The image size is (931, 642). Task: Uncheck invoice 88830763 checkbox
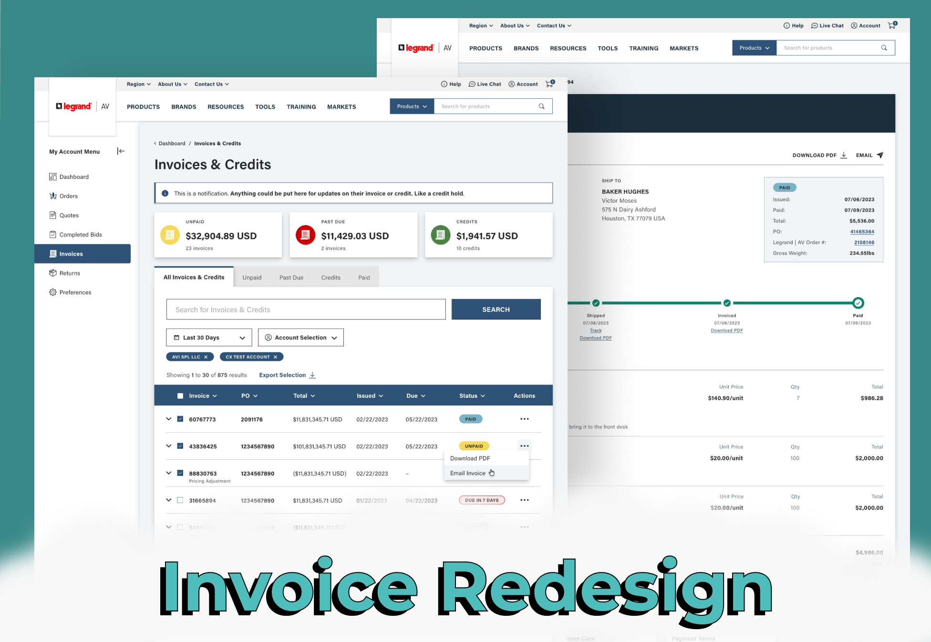point(180,473)
